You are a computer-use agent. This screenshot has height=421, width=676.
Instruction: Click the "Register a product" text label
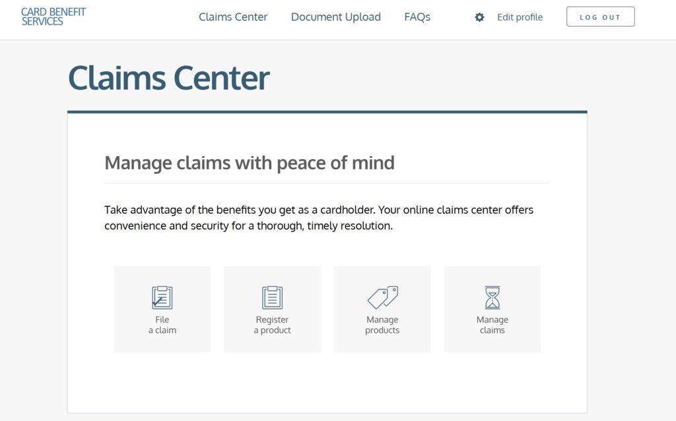[272, 325]
